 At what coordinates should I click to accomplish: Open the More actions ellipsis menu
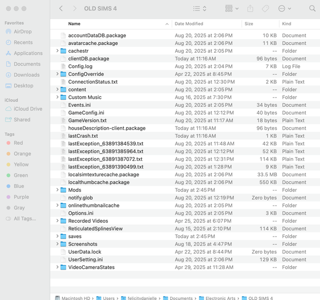[284, 9]
